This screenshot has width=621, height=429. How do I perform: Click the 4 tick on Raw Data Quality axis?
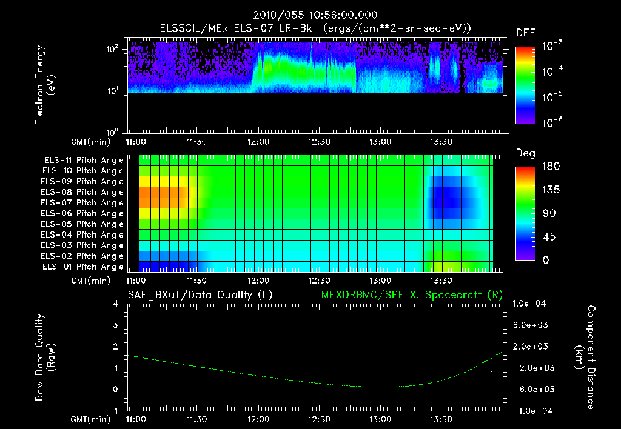(x=115, y=304)
